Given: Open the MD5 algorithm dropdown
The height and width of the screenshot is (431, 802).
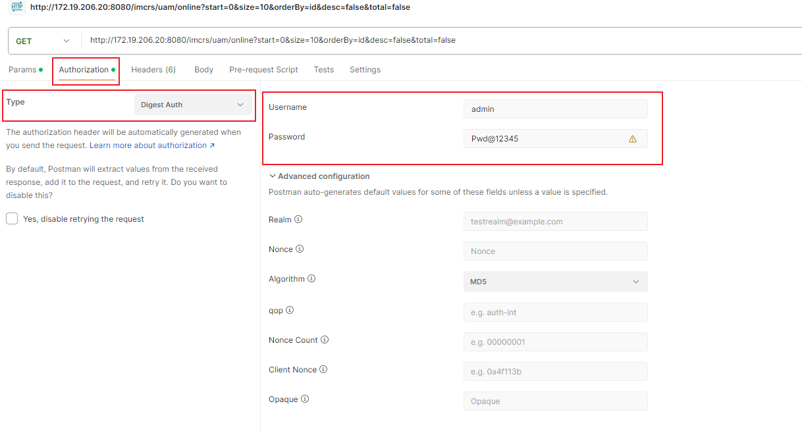Looking at the screenshot, I should coord(555,282).
